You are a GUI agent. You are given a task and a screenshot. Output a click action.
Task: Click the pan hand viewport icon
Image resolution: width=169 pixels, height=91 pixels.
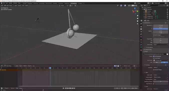coord(137,18)
